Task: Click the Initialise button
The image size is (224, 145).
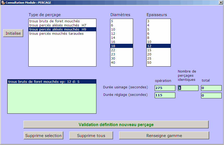Action: click(13, 33)
